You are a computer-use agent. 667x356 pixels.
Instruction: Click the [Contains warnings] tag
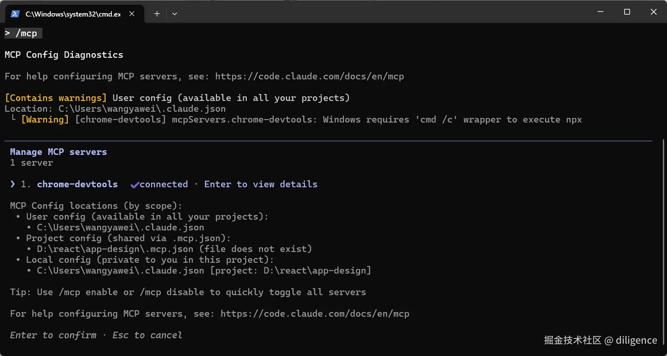pyautogui.click(x=56, y=98)
